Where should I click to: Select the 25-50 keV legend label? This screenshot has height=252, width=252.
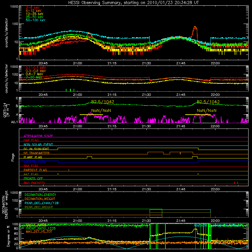(35, 17)
